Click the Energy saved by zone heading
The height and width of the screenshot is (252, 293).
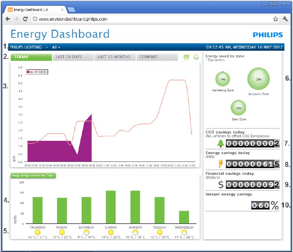tap(225, 56)
